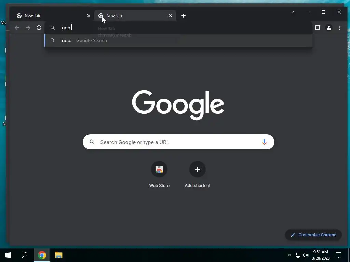Expand the tab search chevron

(x=292, y=12)
